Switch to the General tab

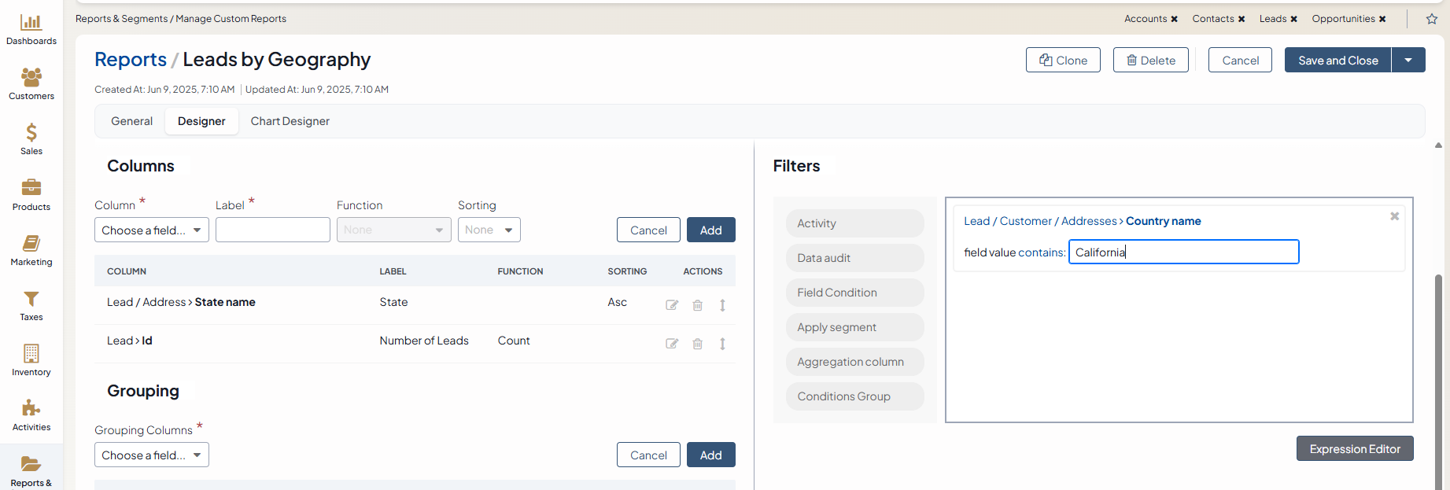[x=131, y=121]
